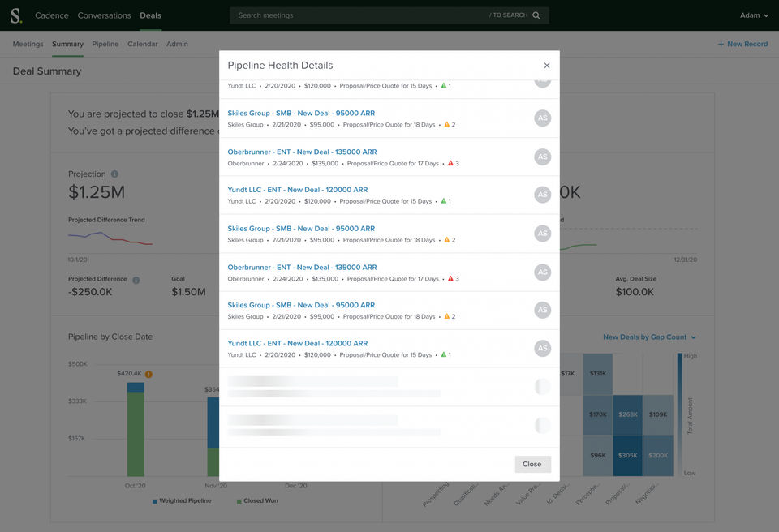This screenshot has width=779, height=532.
Task: Click the $200K heatmap cell
Action: tap(658, 456)
